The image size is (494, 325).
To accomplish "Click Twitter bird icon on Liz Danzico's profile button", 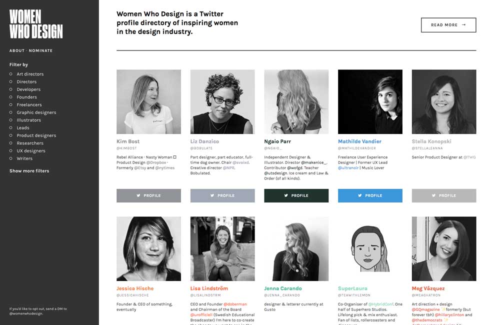I will (212, 195).
